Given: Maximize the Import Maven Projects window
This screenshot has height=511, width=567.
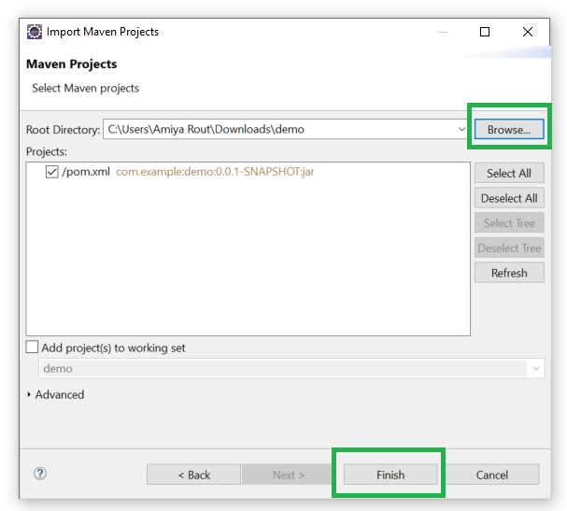Looking at the screenshot, I should [x=485, y=32].
